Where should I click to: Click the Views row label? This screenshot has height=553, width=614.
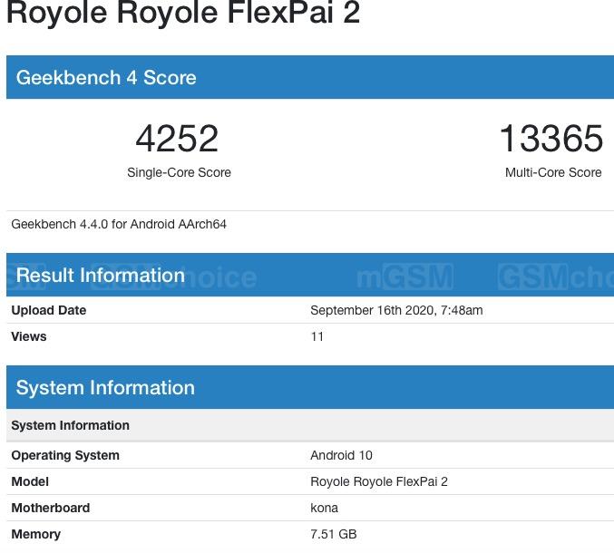point(29,336)
